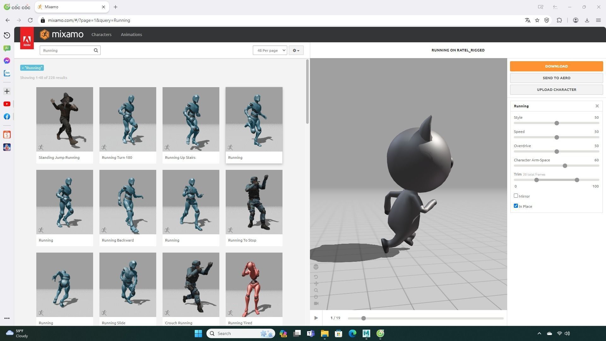Open Microsoft Edge from taskbar
Image resolution: width=606 pixels, height=341 pixels.
point(353,333)
